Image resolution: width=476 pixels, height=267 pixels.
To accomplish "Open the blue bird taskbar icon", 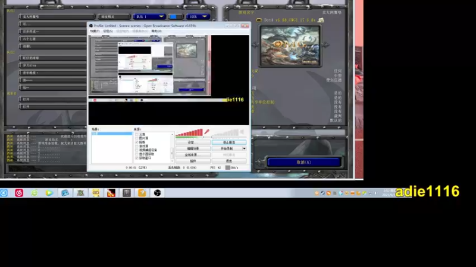I will tap(65, 193).
